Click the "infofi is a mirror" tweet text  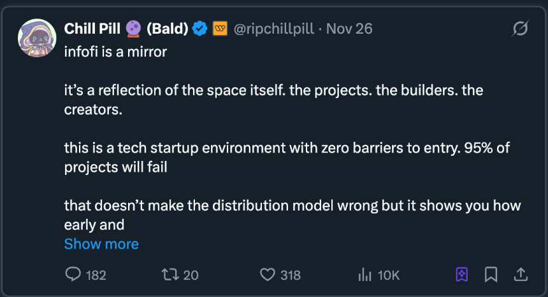click(115, 52)
